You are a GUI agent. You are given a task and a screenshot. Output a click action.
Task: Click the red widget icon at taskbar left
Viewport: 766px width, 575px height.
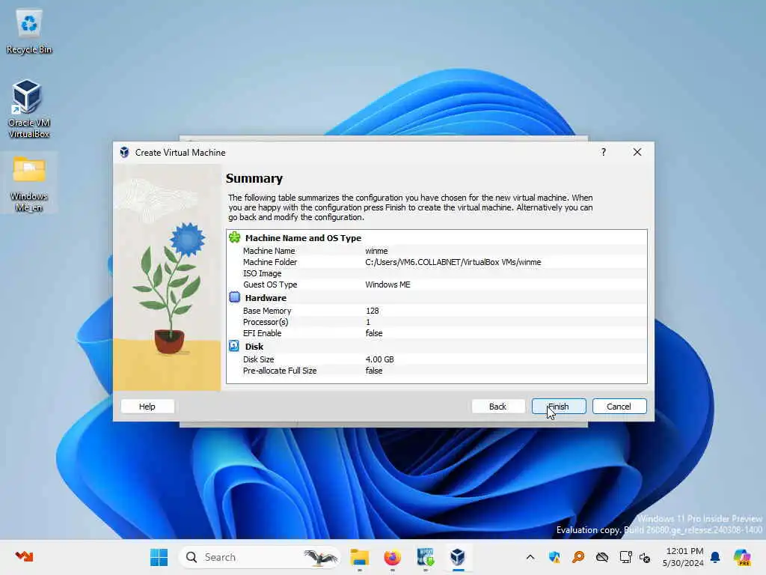click(24, 556)
